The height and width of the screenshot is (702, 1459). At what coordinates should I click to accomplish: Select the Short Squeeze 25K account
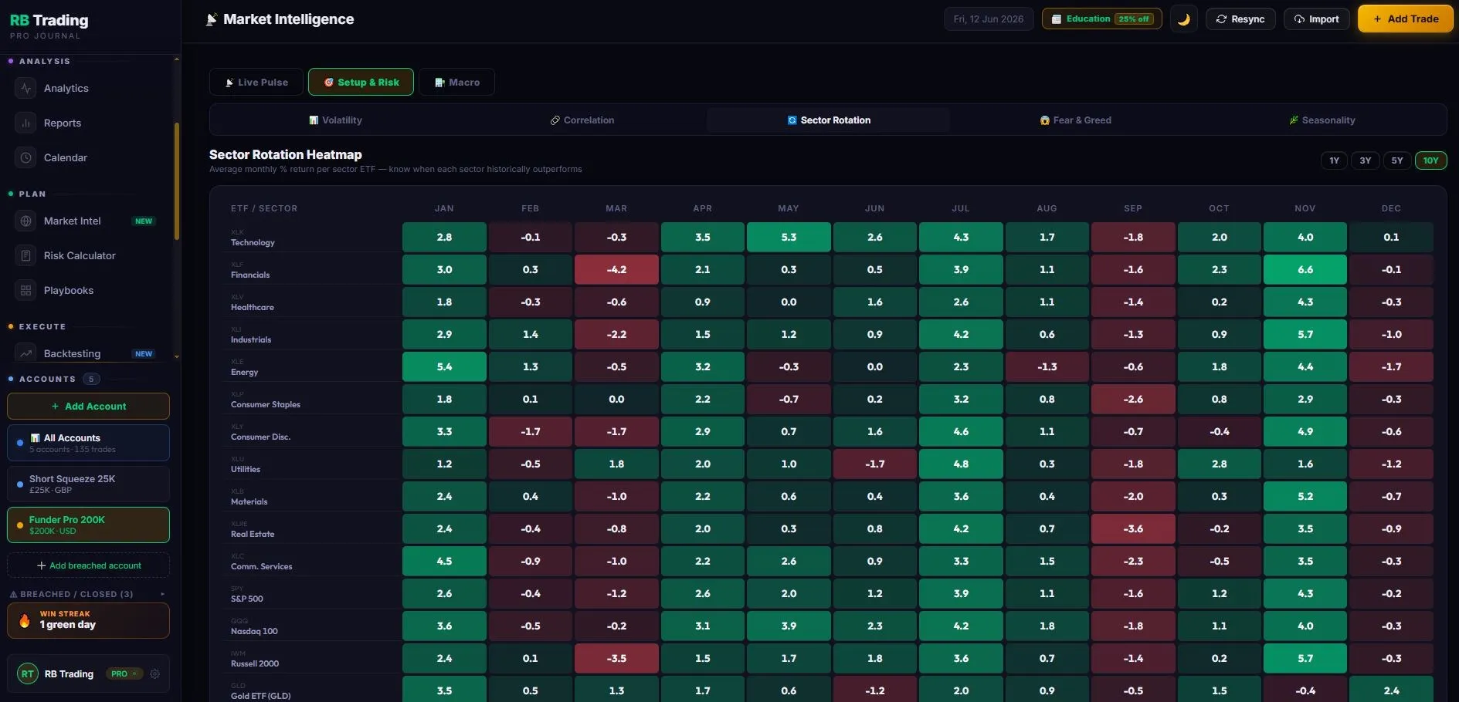[x=88, y=484]
